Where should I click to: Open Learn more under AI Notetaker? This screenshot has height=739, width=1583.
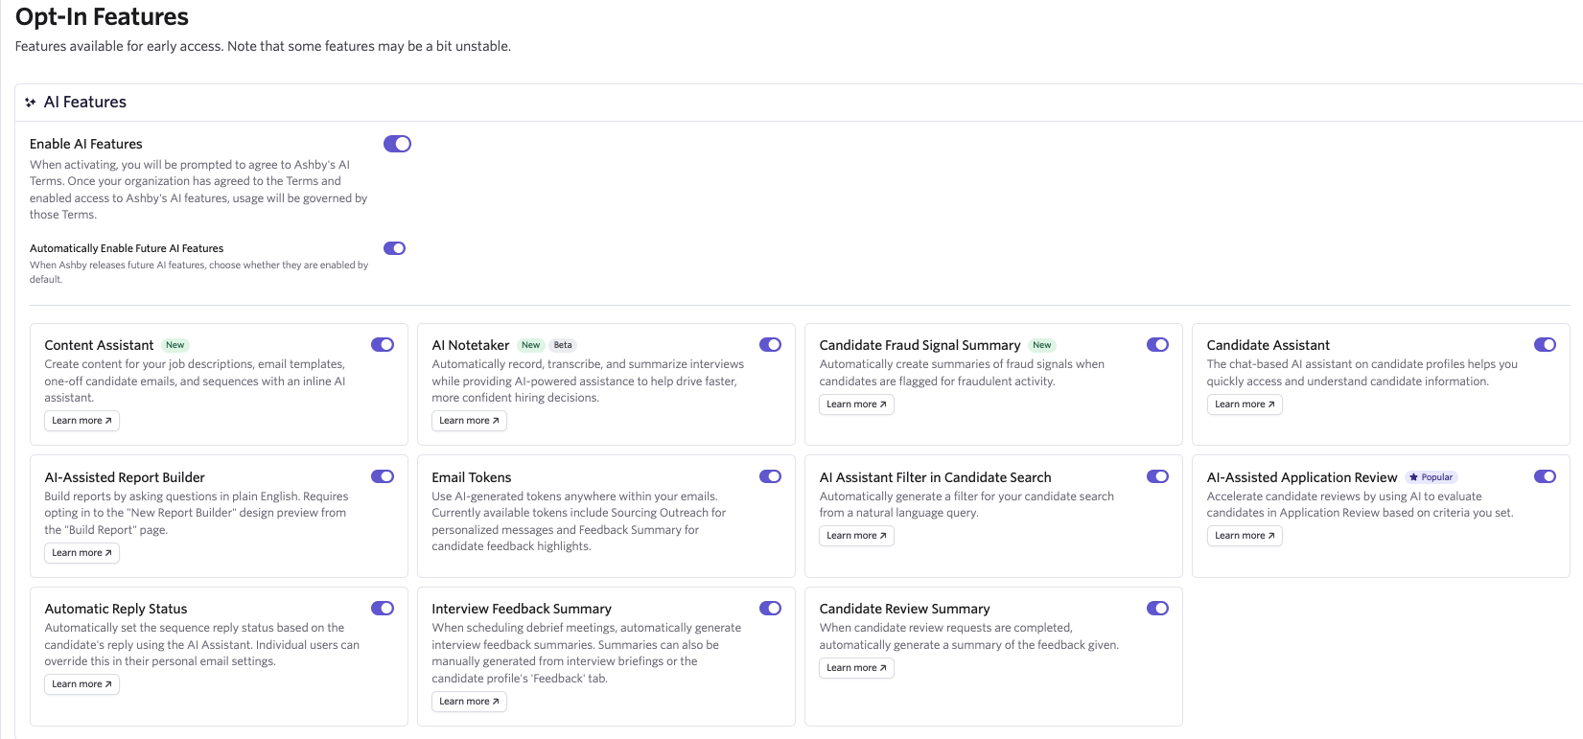click(x=469, y=421)
